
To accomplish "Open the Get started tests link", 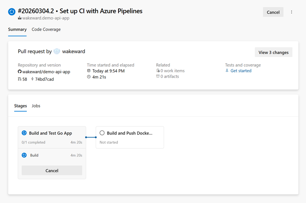I will [x=241, y=71].
